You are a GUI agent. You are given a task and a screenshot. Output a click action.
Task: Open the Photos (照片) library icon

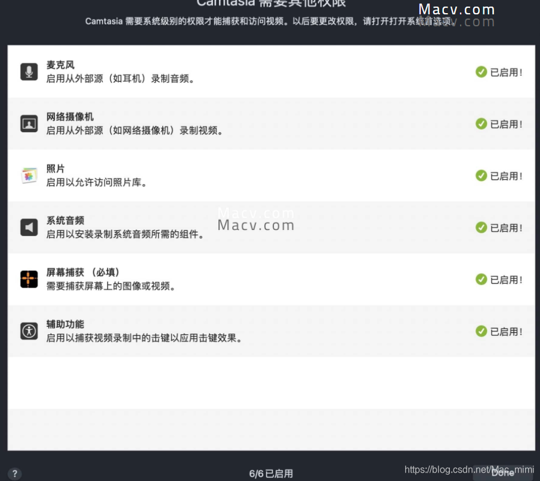click(29, 175)
